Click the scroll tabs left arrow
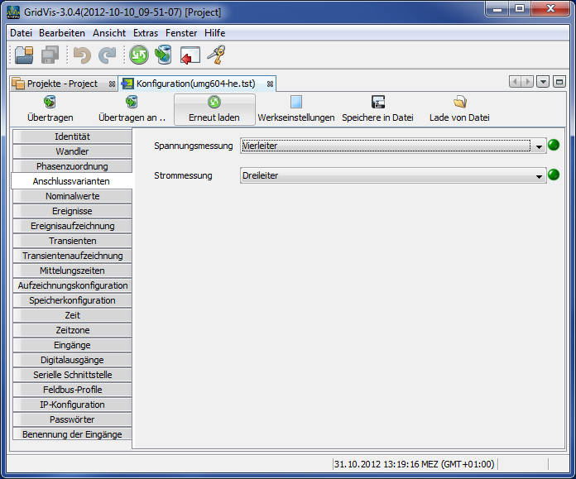 point(515,82)
